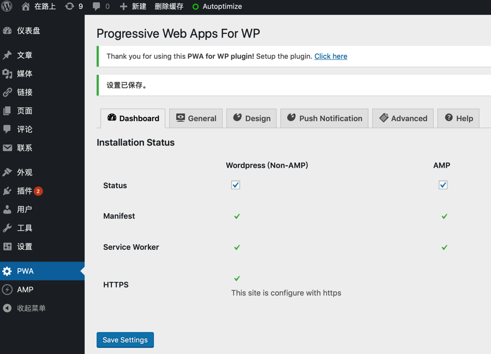Toggle the AMP Status checkbox

point(443,185)
